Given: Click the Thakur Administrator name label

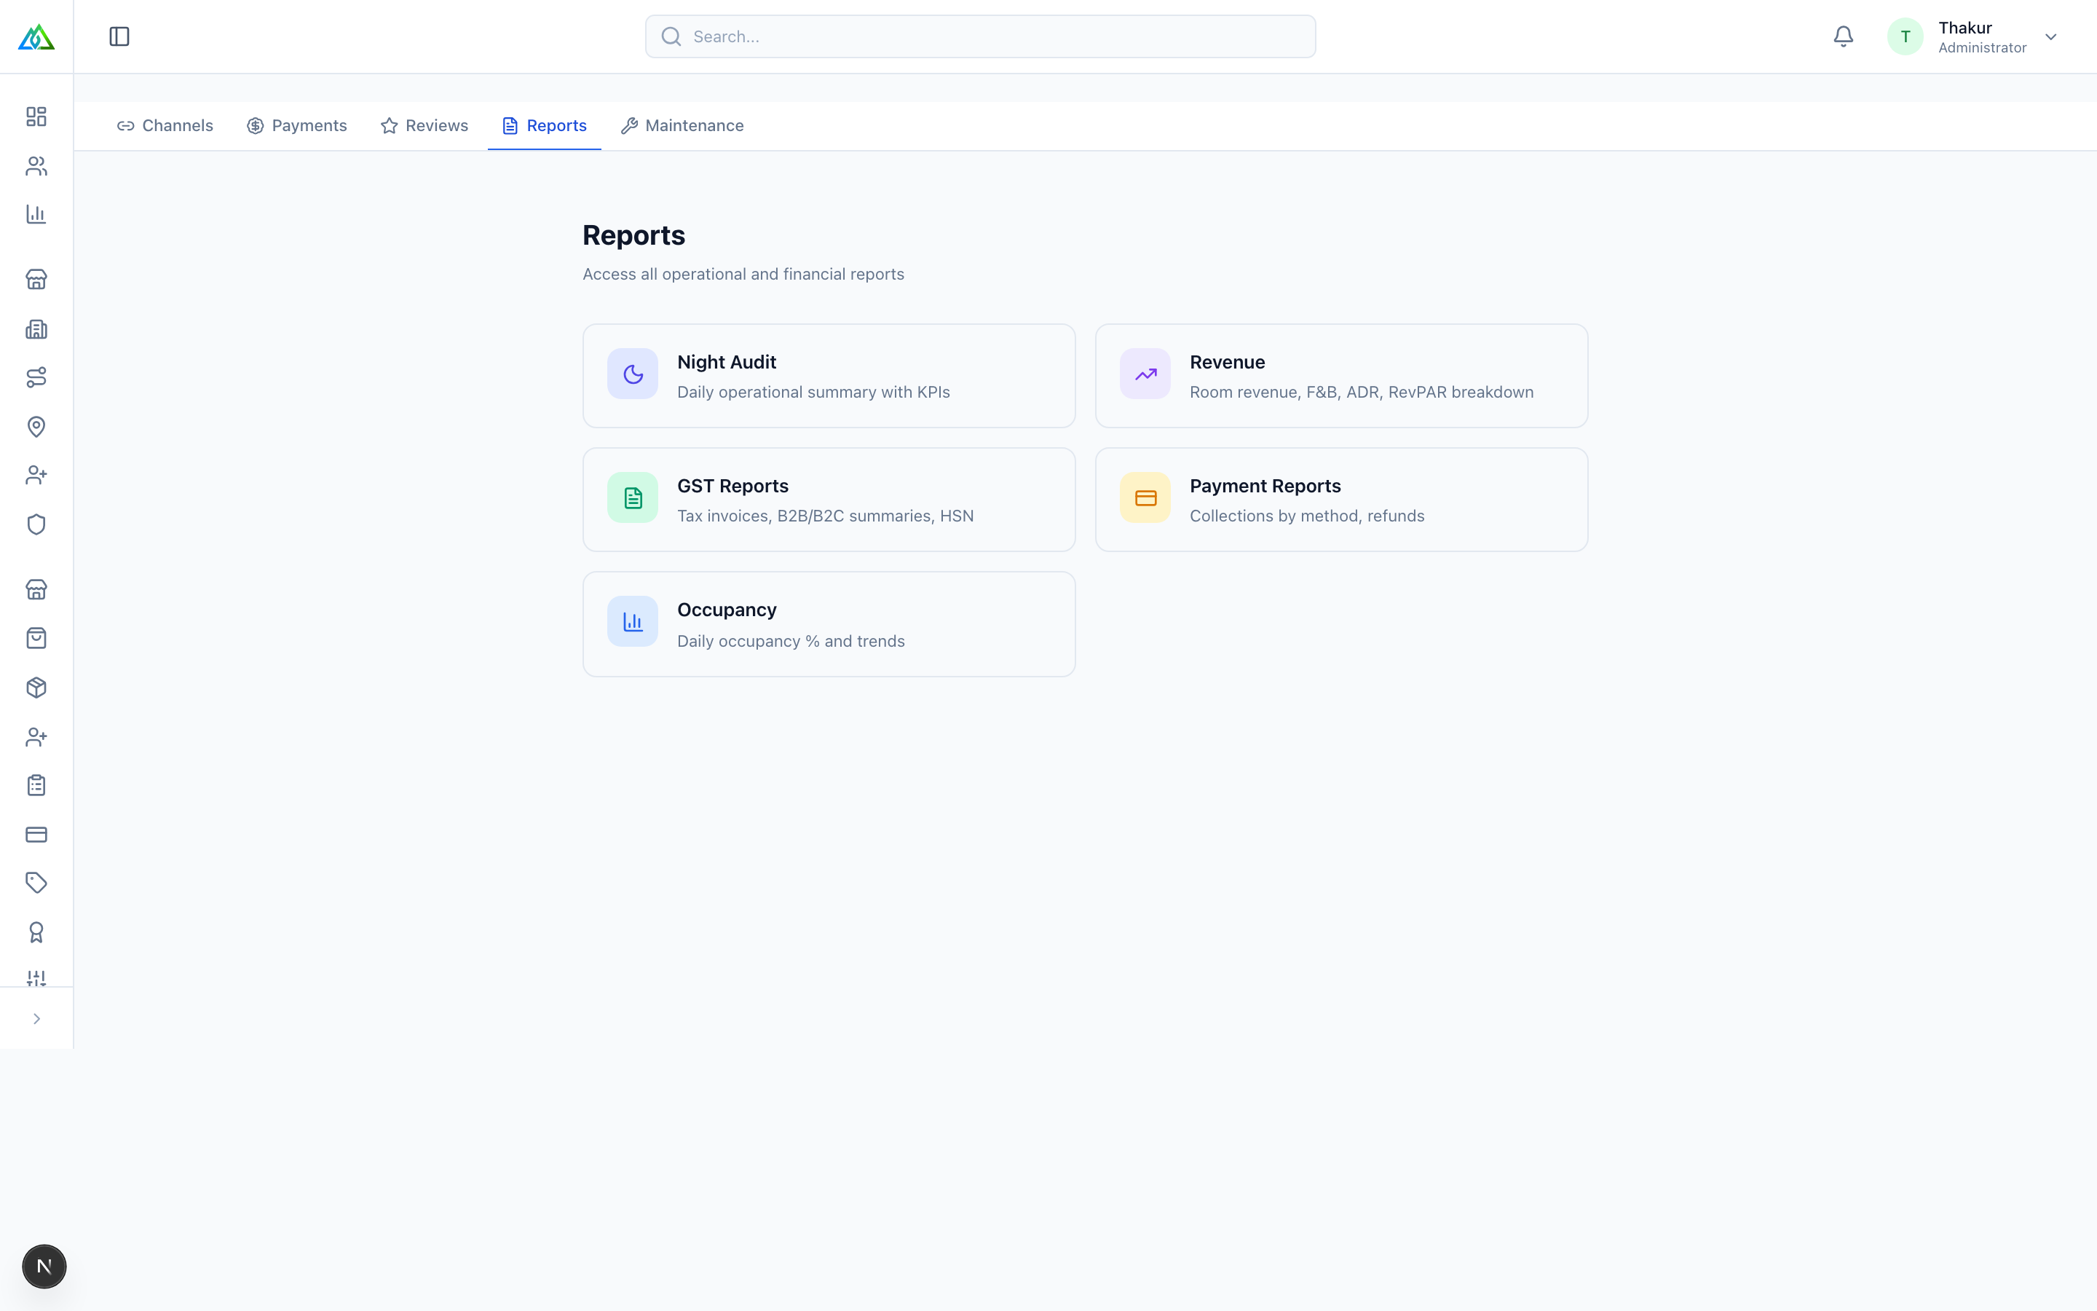Looking at the screenshot, I should (x=1982, y=36).
